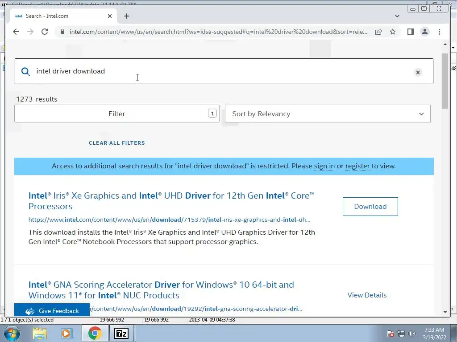
Task: Click the Download button for Iris Xe driver
Action: click(370, 207)
